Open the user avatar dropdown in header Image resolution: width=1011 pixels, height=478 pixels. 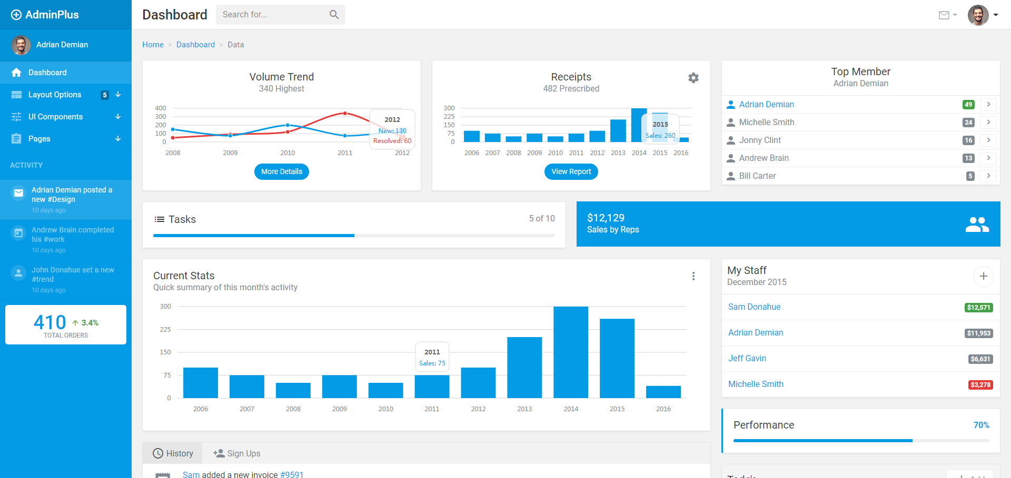click(x=983, y=15)
